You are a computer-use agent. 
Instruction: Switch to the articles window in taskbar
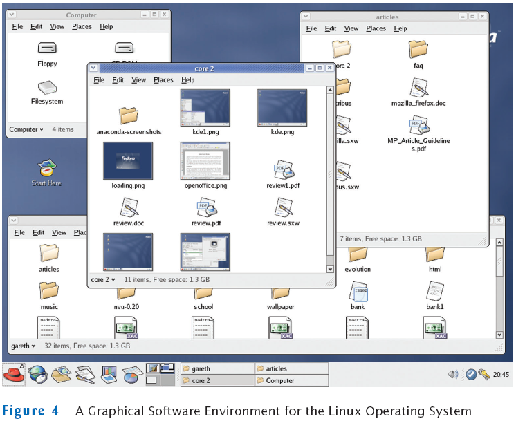coord(291,368)
